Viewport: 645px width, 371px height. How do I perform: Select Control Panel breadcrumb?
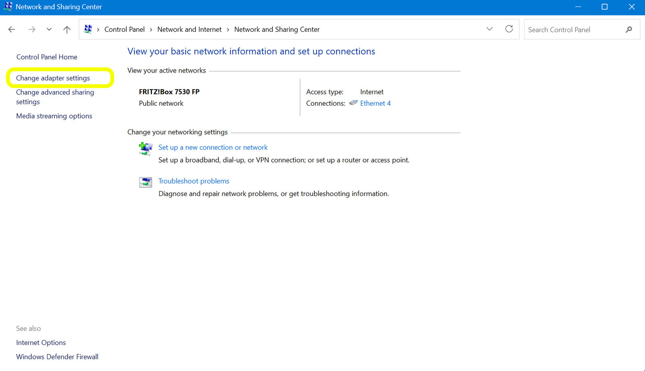(124, 29)
